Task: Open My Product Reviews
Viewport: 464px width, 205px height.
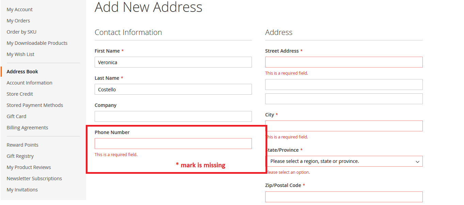Action: click(29, 167)
